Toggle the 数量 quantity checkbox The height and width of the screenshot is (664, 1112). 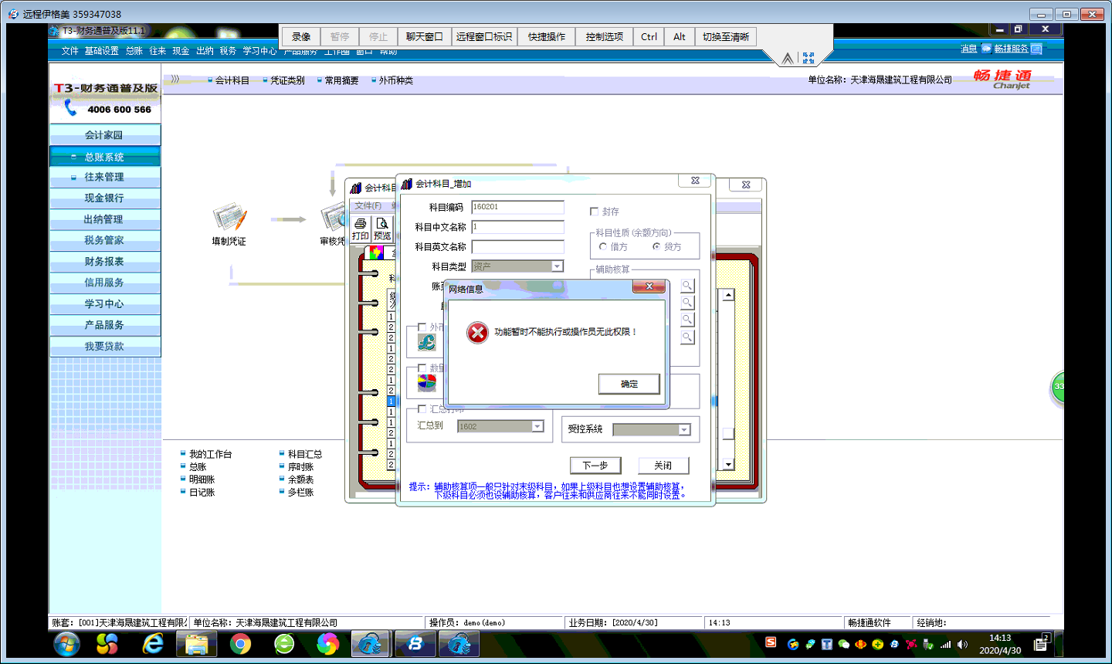(x=422, y=368)
